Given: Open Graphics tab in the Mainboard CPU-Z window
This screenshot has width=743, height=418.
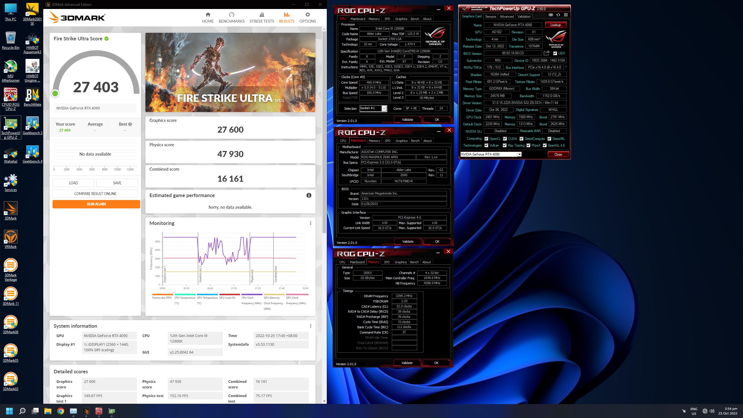Looking at the screenshot, I should point(402,141).
